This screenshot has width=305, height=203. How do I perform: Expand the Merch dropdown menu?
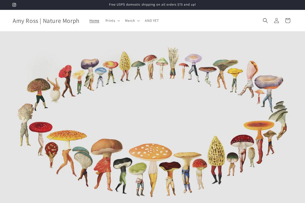click(x=132, y=21)
